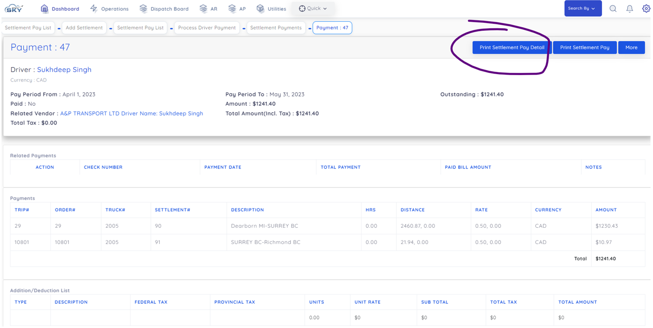Open the AP menu
This screenshot has width=653, height=328.
237,8
